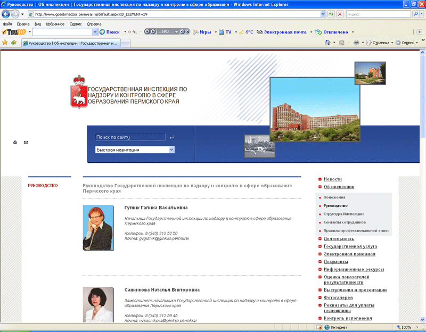Click the red bullet icon beside Деятельность
This screenshot has width=426, height=332.
(x=320, y=239)
